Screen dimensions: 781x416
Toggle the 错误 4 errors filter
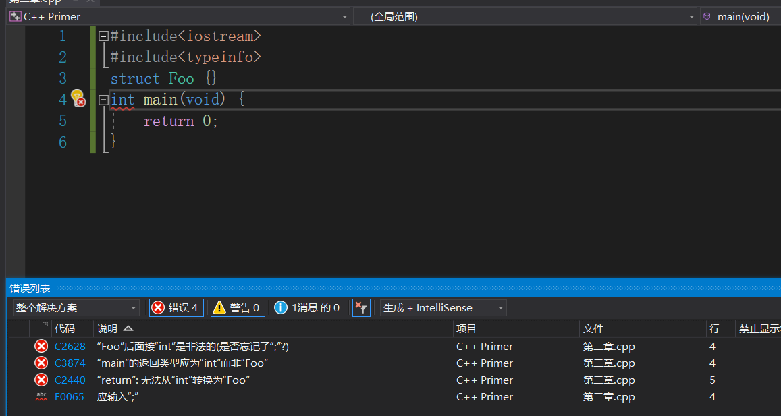[x=176, y=308]
